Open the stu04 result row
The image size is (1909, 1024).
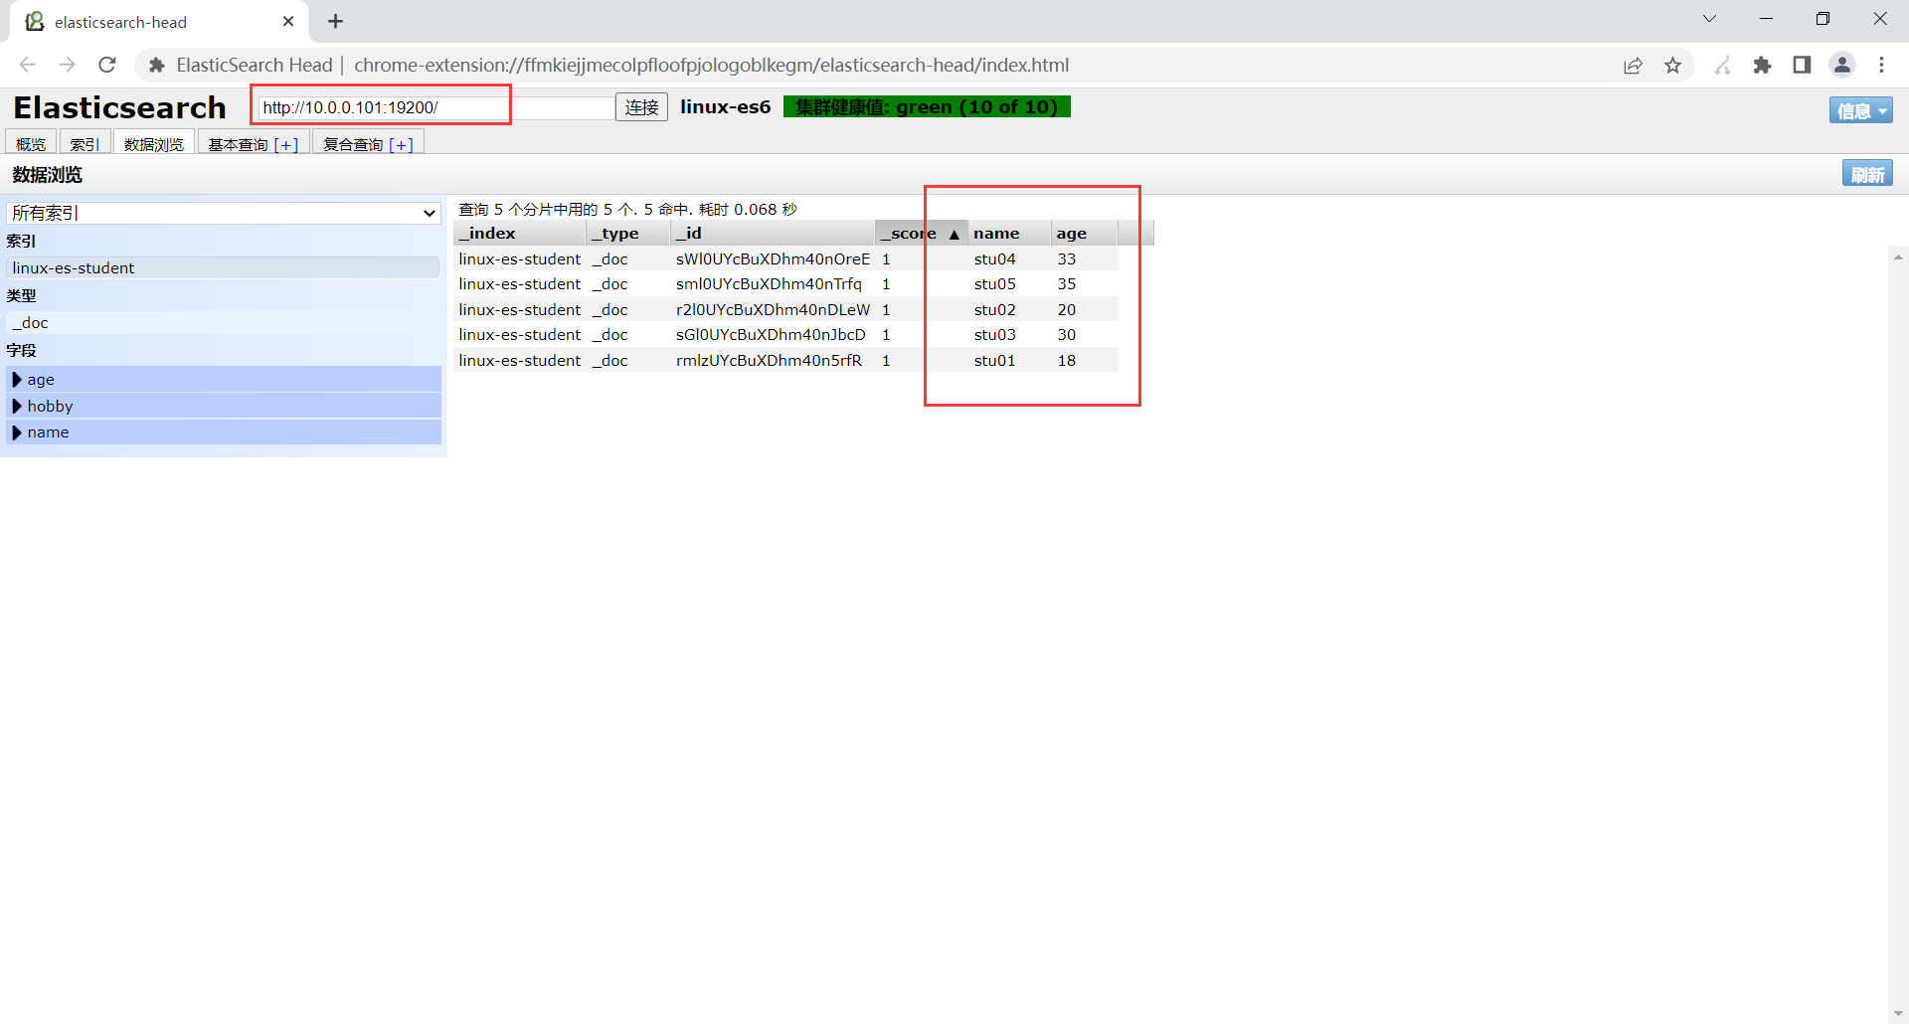coord(786,258)
